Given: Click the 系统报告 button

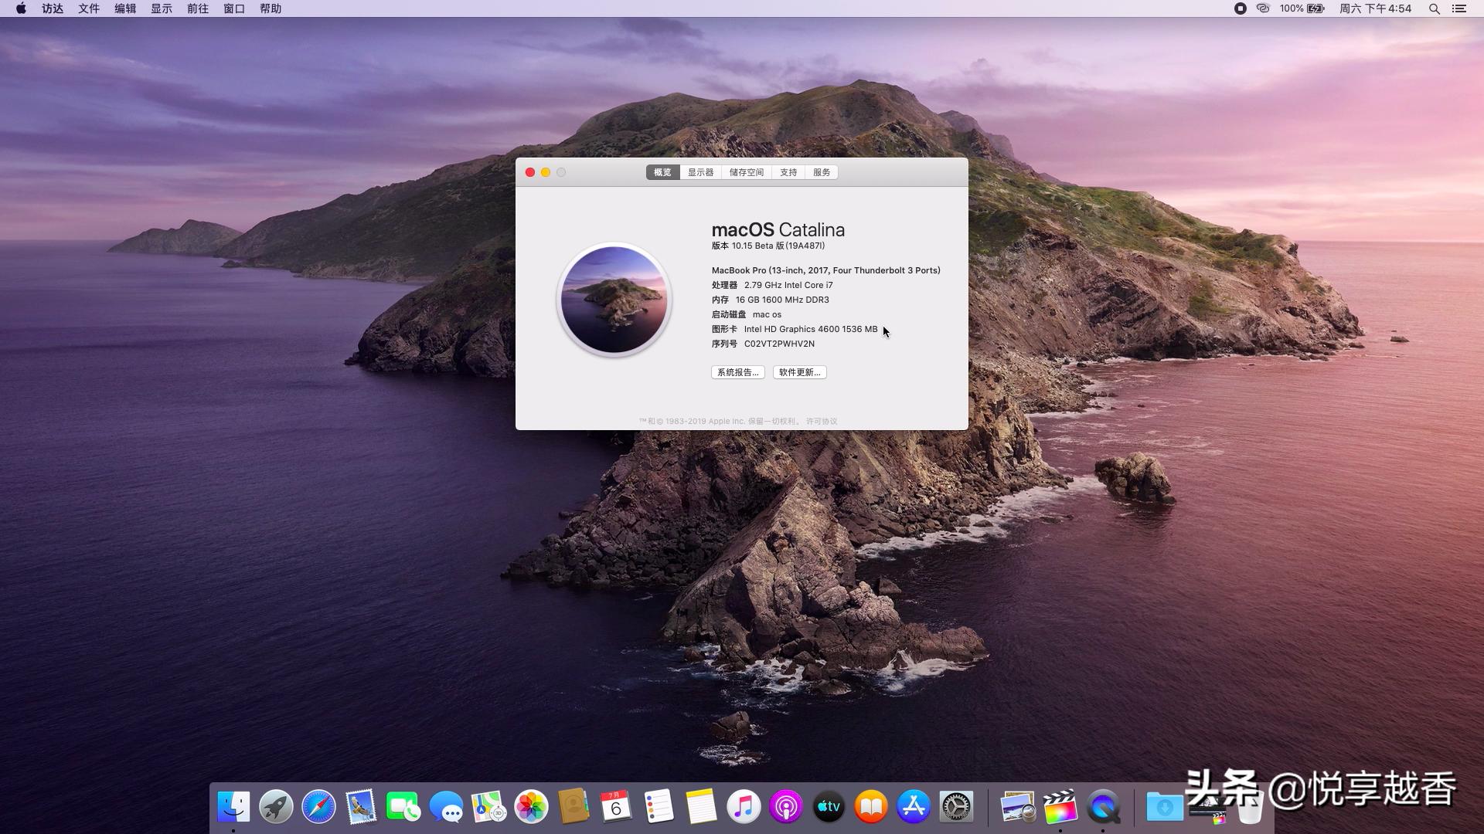Looking at the screenshot, I should pos(737,372).
